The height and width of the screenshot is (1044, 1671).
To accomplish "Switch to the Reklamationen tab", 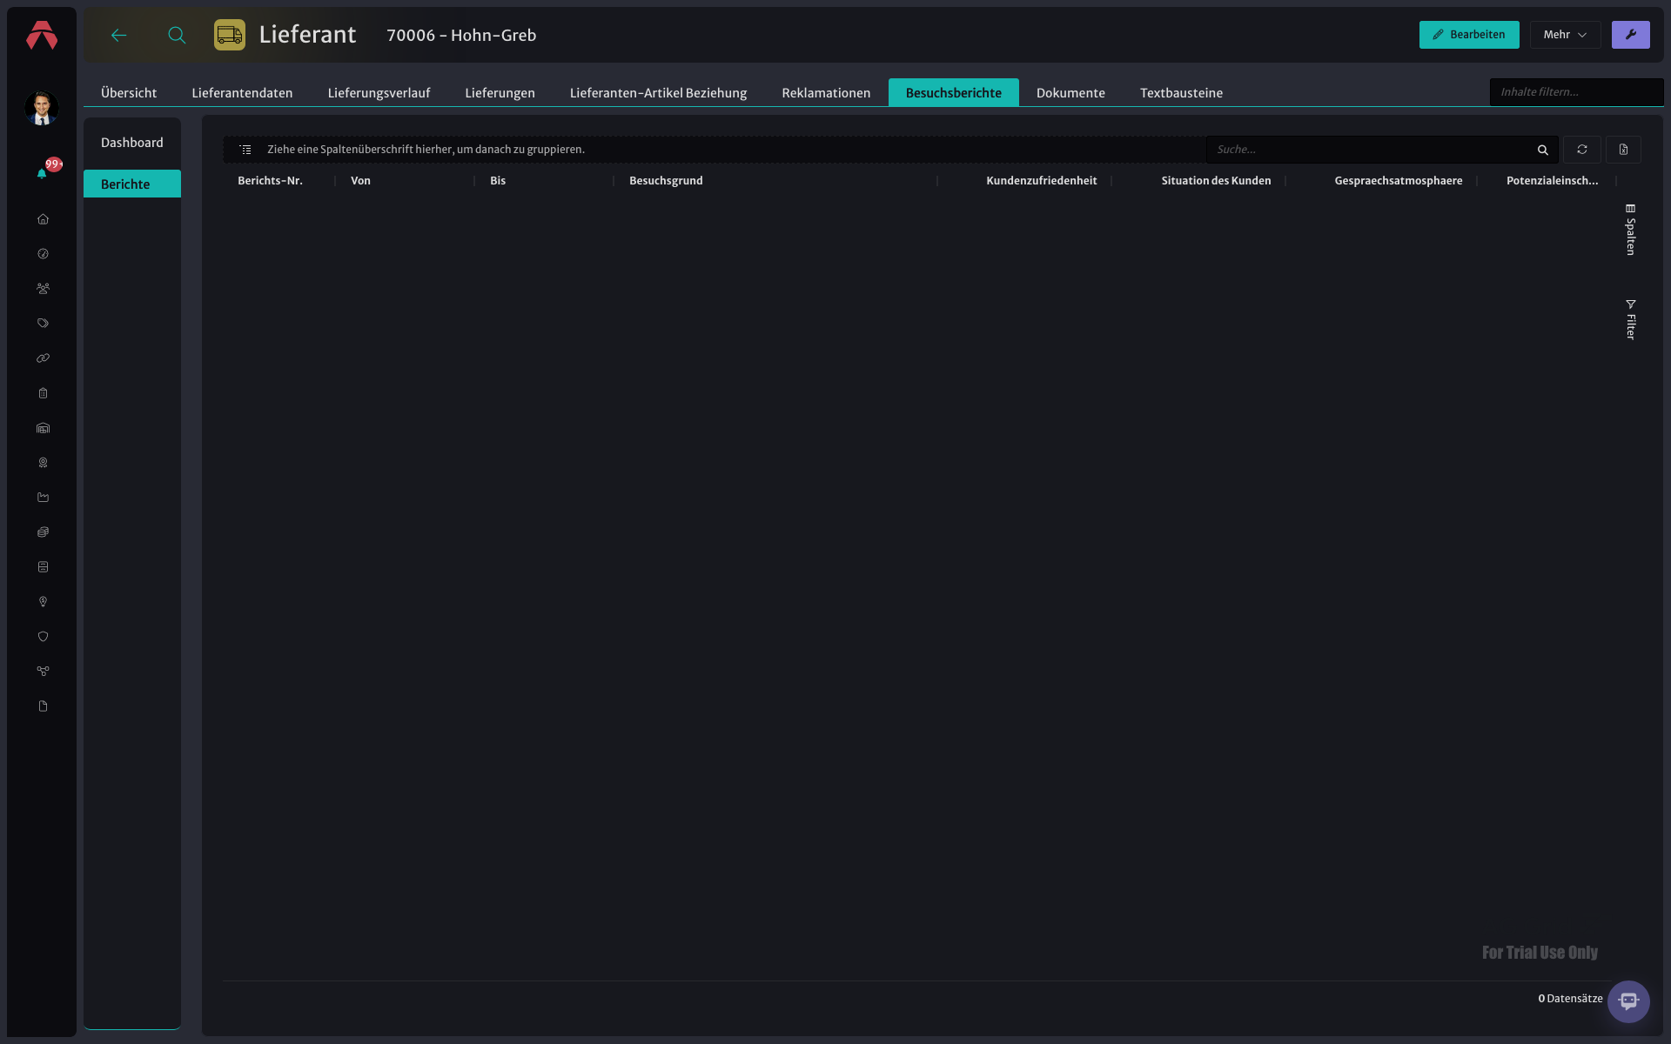I will pyautogui.click(x=826, y=93).
